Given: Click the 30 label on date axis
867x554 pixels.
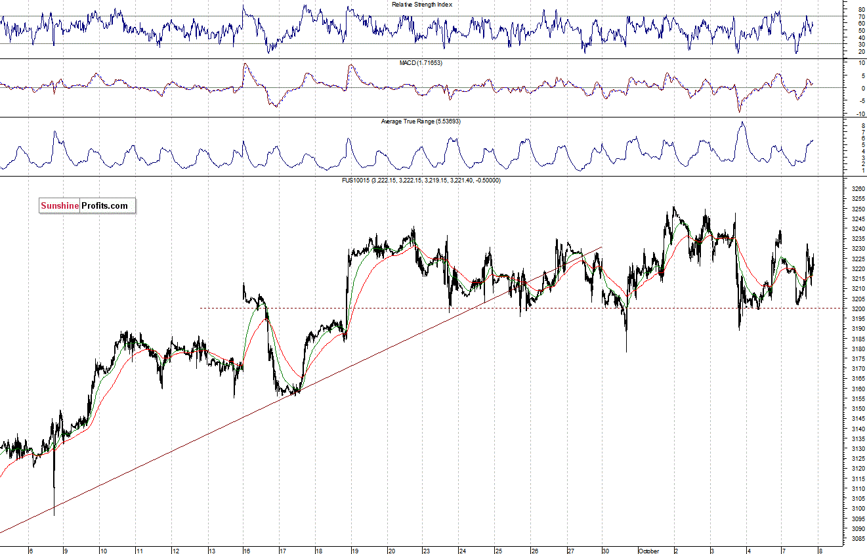Looking at the screenshot, I should pos(607,551).
